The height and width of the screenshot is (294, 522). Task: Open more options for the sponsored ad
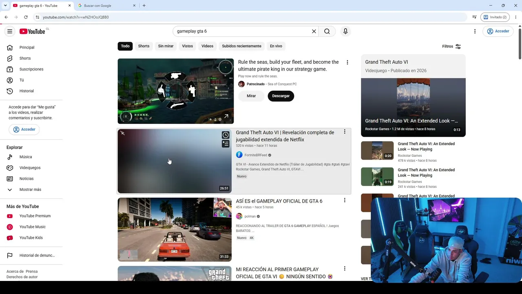[347, 62]
